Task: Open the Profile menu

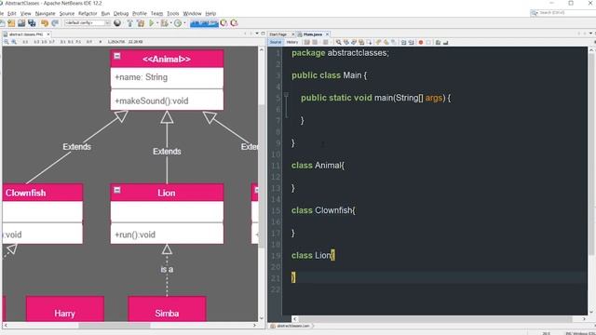Action: pyautogui.click(x=140, y=13)
